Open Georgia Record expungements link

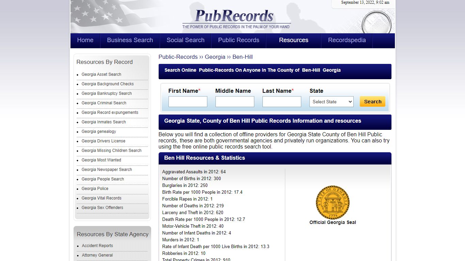110,112
